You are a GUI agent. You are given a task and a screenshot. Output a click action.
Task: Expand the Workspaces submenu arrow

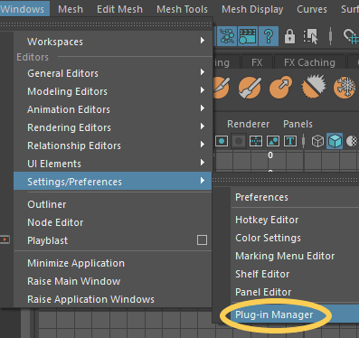pyautogui.click(x=203, y=41)
